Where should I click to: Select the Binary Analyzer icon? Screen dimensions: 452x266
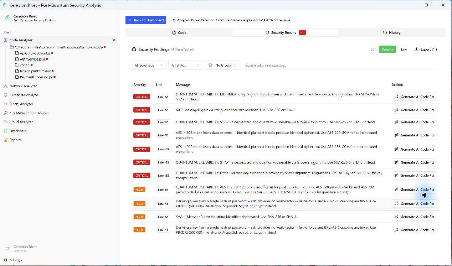pos(5,104)
